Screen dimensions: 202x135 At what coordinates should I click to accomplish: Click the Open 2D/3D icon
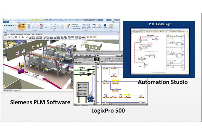tap(41, 26)
